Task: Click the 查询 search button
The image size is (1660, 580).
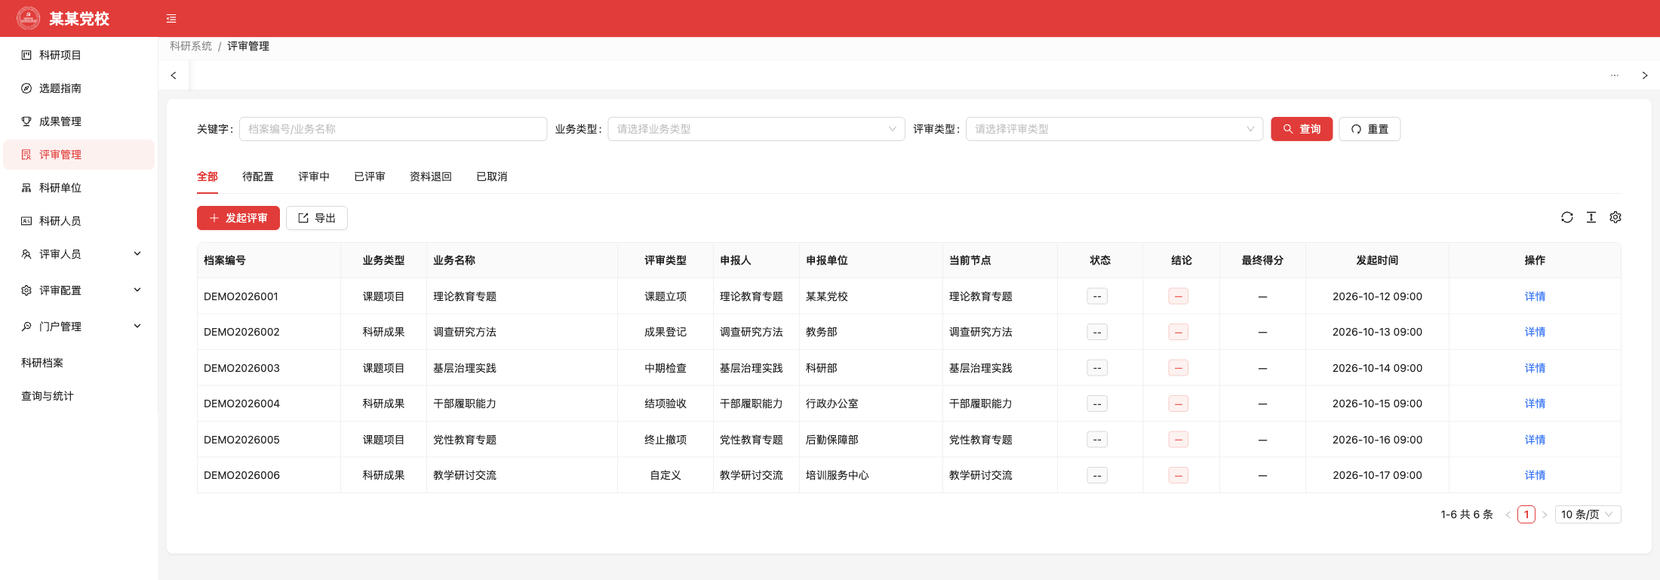Action: click(x=1302, y=129)
